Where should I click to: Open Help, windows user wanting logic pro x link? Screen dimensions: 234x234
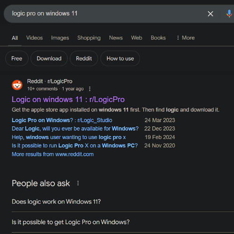coord(69,137)
